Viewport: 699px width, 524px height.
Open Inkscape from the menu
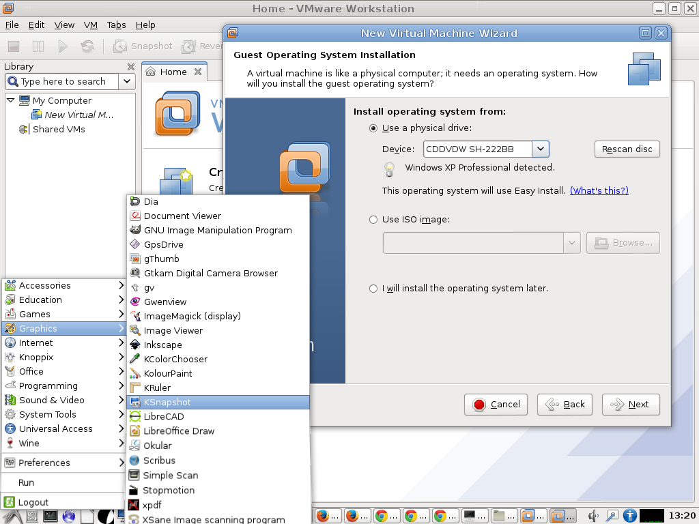pos(218,345)
